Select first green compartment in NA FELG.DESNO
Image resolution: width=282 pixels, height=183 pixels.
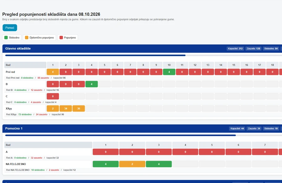point(106,164)
